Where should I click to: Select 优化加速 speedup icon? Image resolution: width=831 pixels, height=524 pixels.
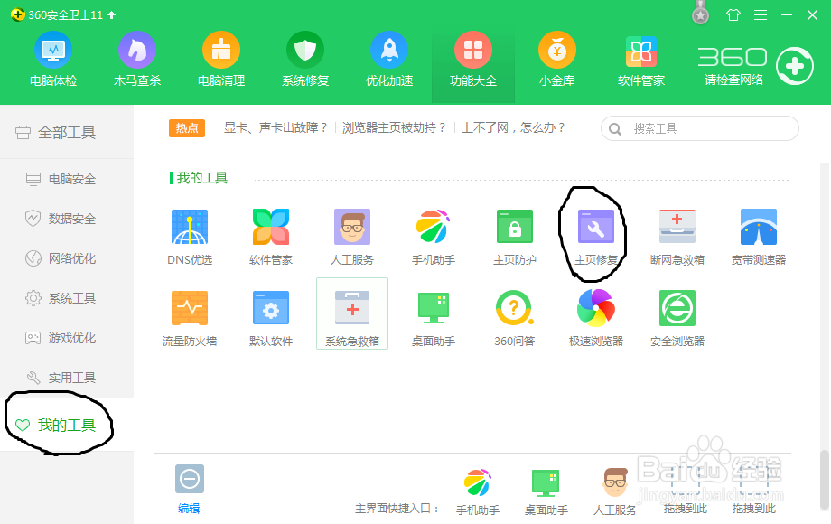click(x=388, y=59)
